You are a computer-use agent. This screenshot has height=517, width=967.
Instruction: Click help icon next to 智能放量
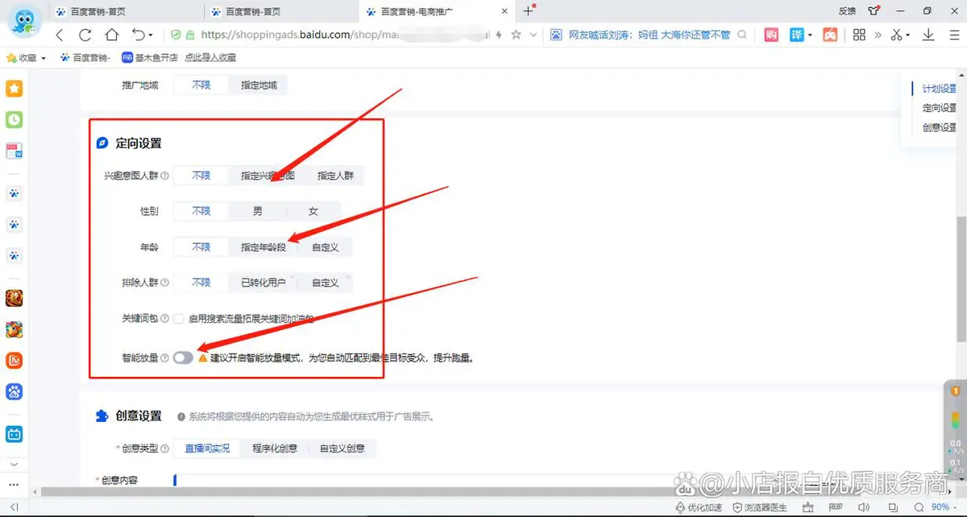coord(165,358)
